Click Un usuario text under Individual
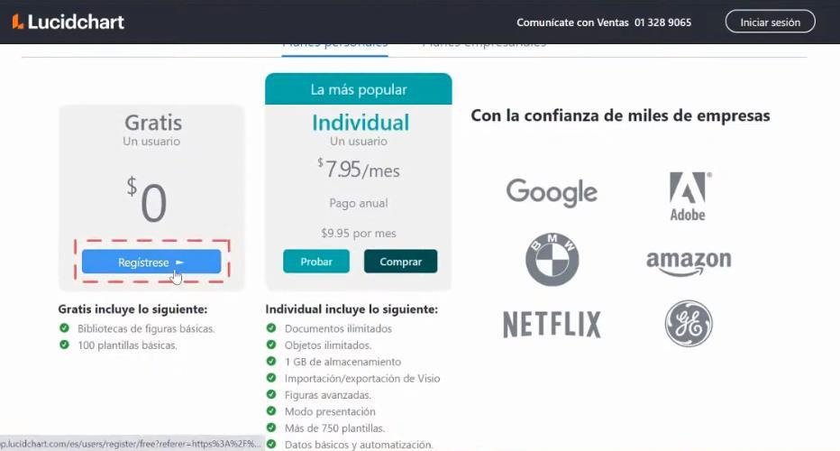This screenshot has height=451, width=840. point(359,142)
